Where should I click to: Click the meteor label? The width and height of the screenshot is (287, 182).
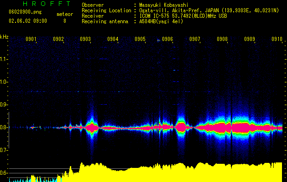[65, 14]
